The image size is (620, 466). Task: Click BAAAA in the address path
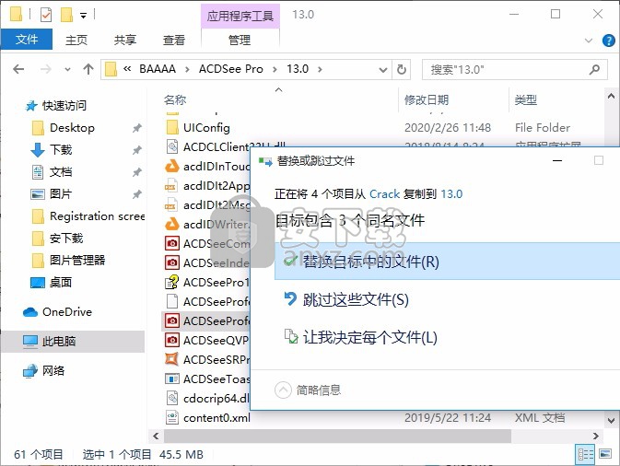pyautogui.click(x=158, y=69)
